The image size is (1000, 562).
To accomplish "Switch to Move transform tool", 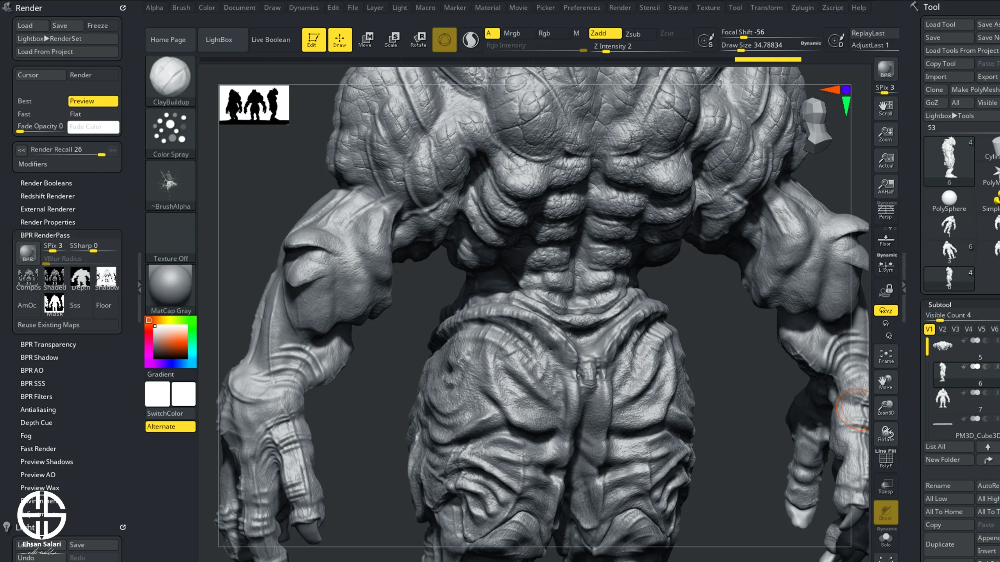I will 366,39.
